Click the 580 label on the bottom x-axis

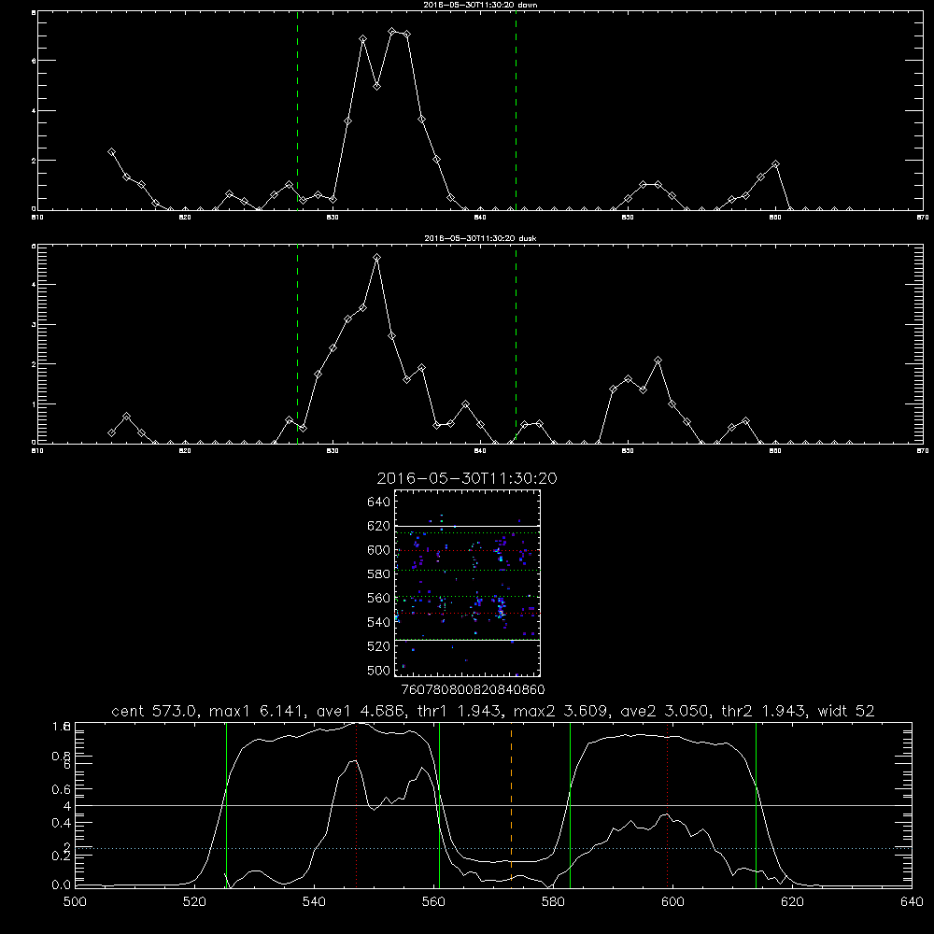click(553, 902)
